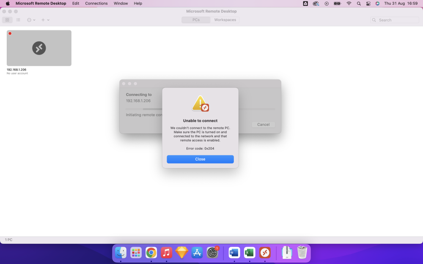Open Finder from the Dock
The image size is (423, 264).
tap(121, 253)
